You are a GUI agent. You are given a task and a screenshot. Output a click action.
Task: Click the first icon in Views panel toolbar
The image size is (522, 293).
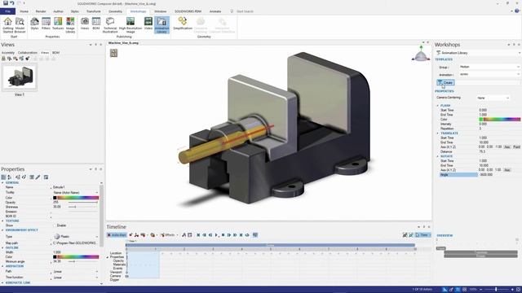click(3, 59)
